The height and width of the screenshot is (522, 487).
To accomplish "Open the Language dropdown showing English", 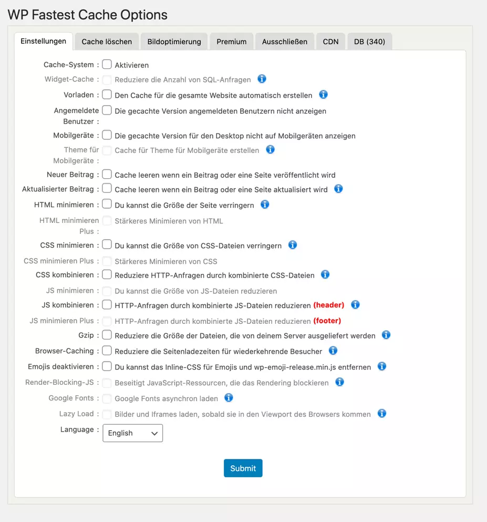I will 133,433.
